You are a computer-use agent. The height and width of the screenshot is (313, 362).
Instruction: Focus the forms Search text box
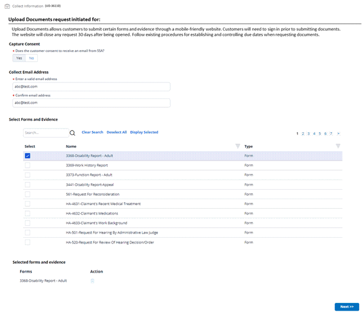[45, 133]
